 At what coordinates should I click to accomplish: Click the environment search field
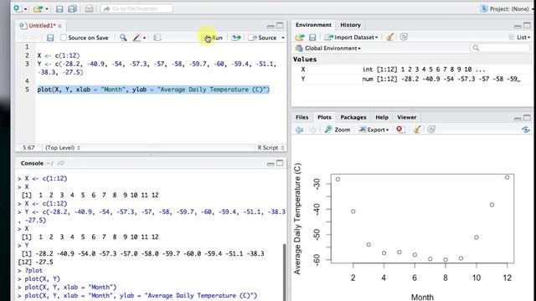500,48
